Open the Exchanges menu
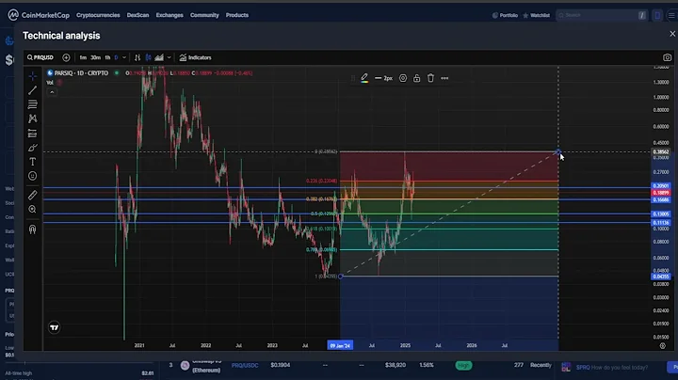 tap(169, 15)
